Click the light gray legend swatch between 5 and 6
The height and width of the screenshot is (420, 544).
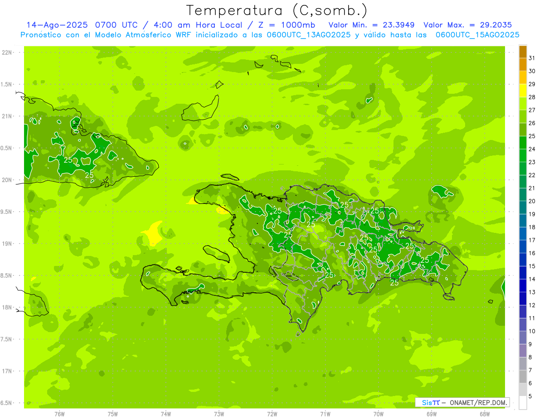coord(523,390)
